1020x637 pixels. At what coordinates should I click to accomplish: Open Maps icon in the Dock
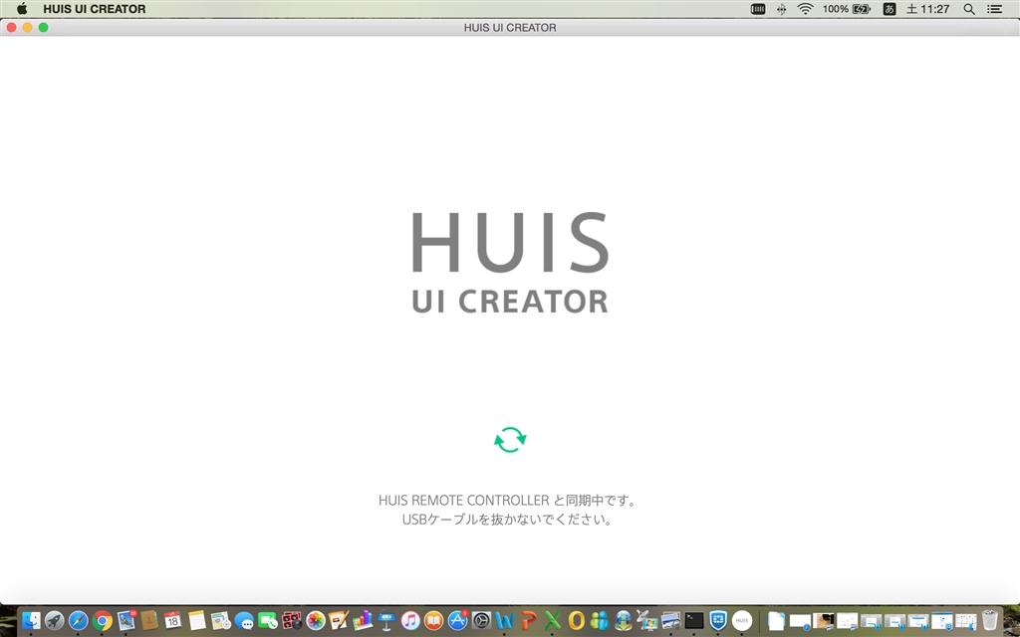221,621
